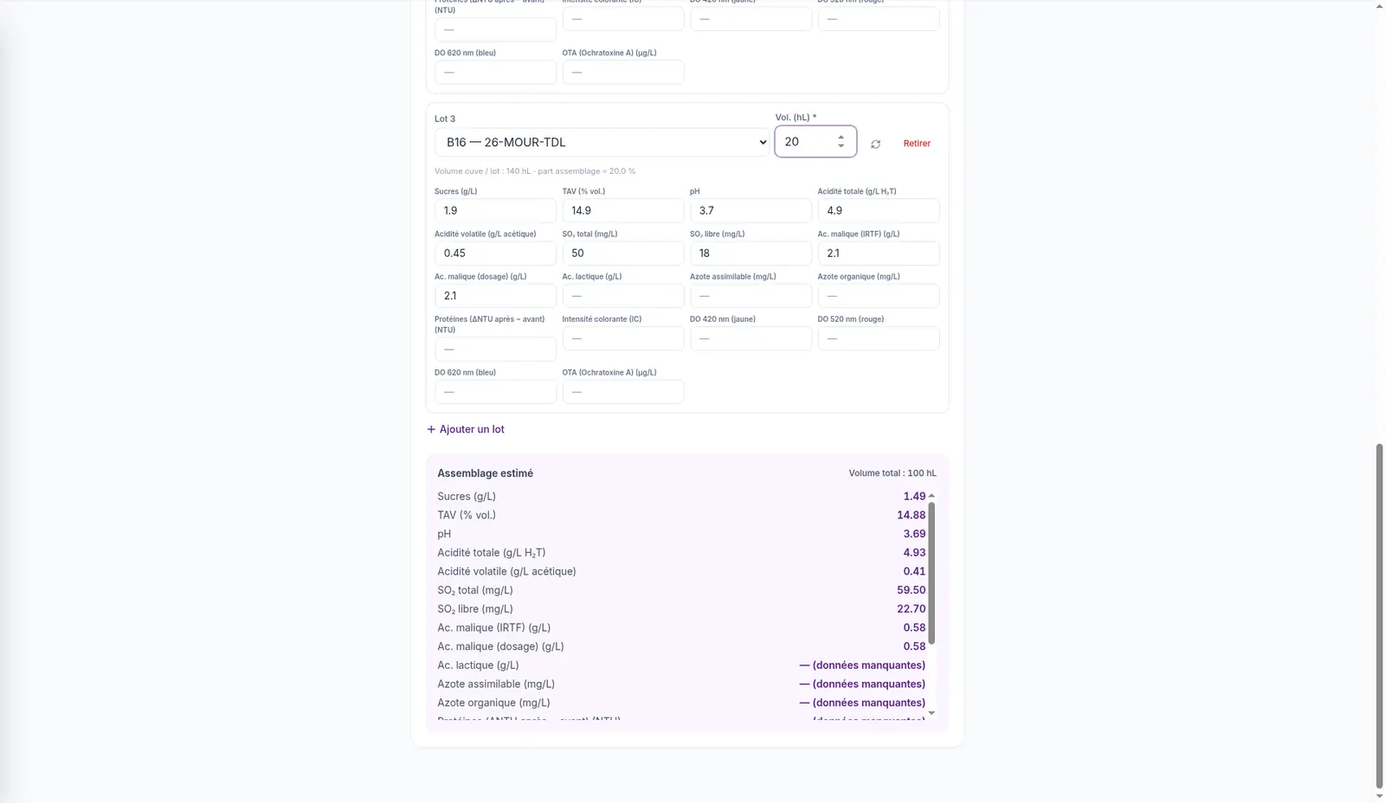Click the Assemblage estimé heading

(x=485, y=473)
